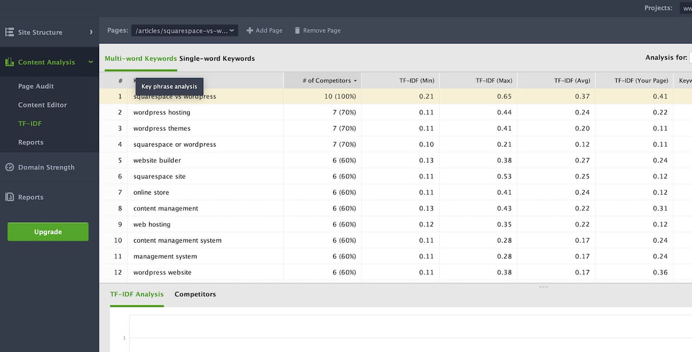Select the 'content management system' row
Viewport: 692px width, 352px height.
tap(396, 240)
